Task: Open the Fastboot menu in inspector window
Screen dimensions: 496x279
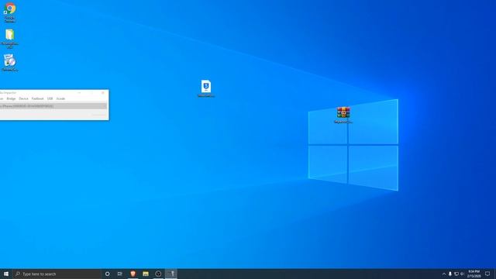Action: (x=38, y=98)
